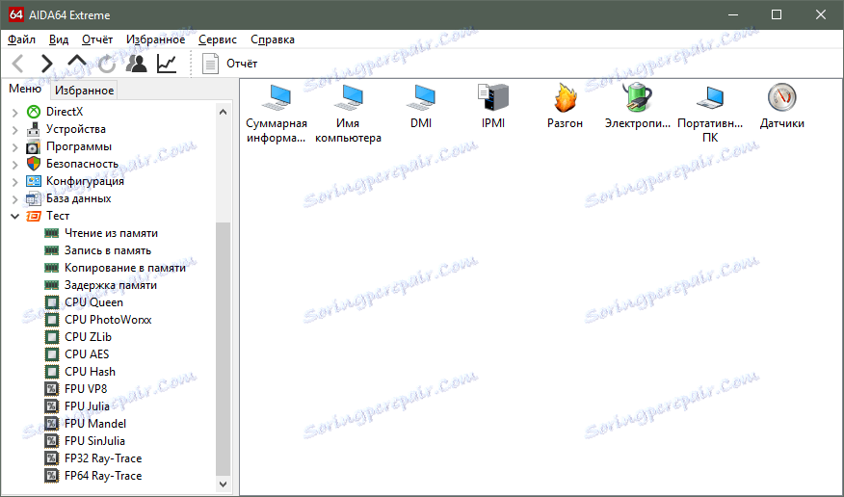Screen dimensions: 844x497
Task: Select CPU ZLib benchmark
Action: tap(89, 337)
